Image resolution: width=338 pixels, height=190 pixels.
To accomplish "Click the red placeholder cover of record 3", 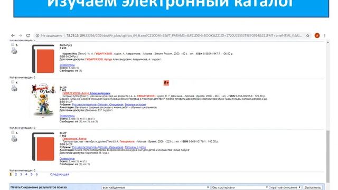I will tap(43, 59).
